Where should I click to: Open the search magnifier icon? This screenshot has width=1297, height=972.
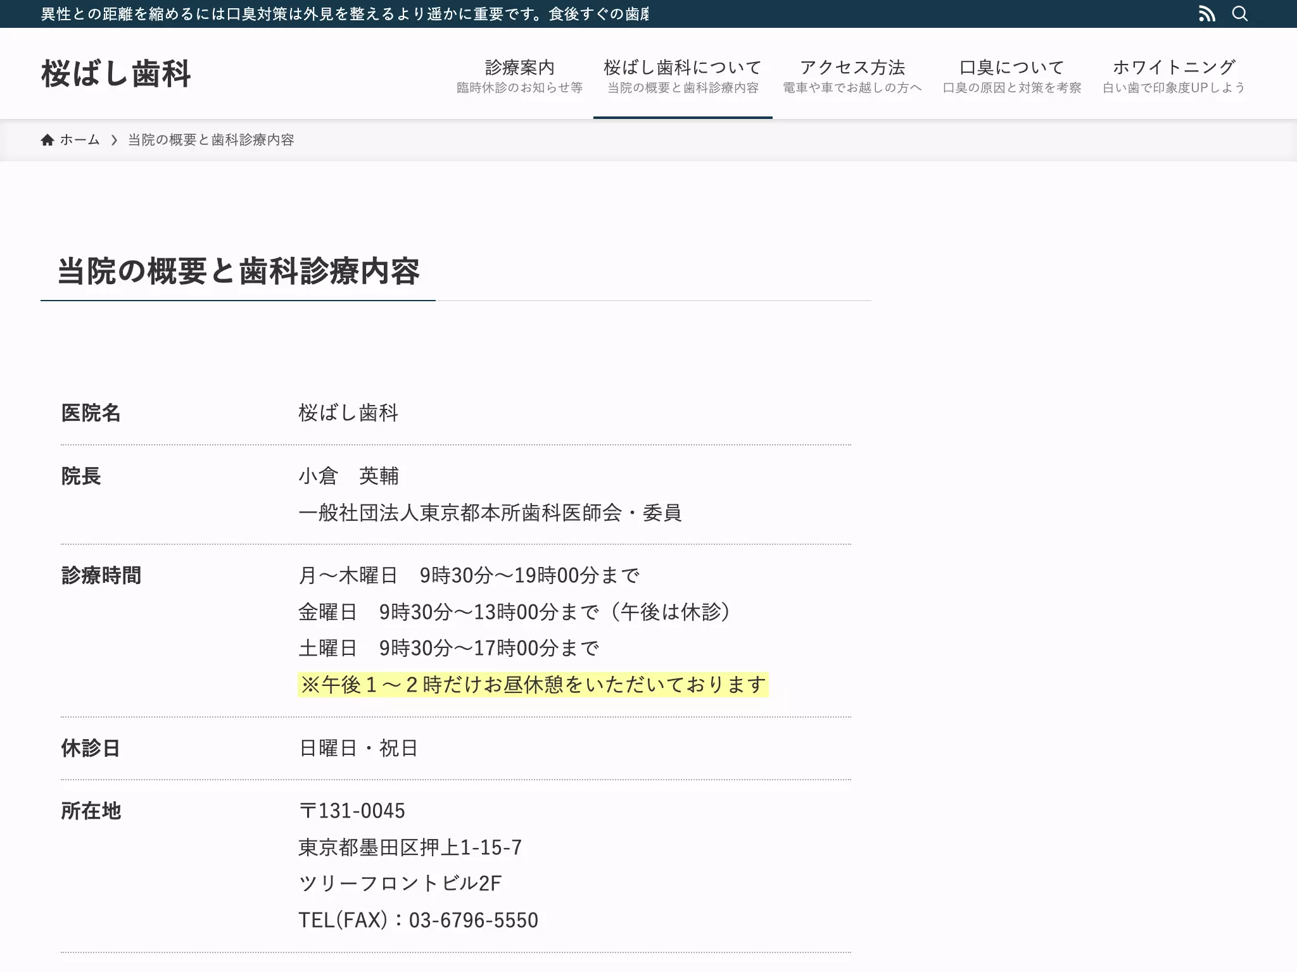(x=1240, y=14)
